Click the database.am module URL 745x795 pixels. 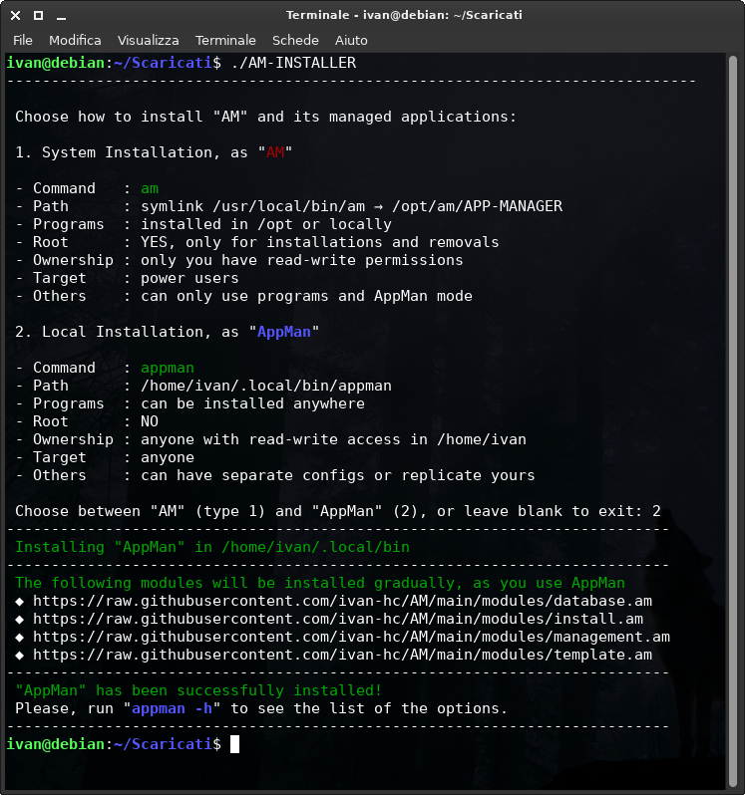point(342,601)
